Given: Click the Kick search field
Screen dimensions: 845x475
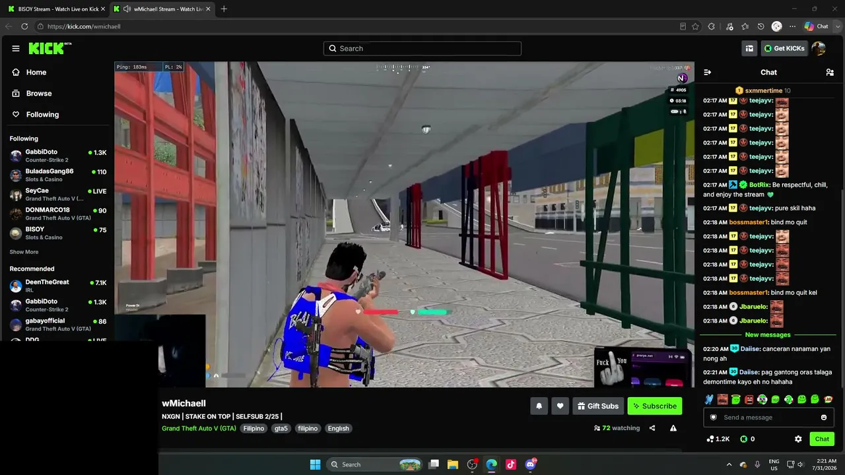Looking at the screenshot, I should pos(422,48).
